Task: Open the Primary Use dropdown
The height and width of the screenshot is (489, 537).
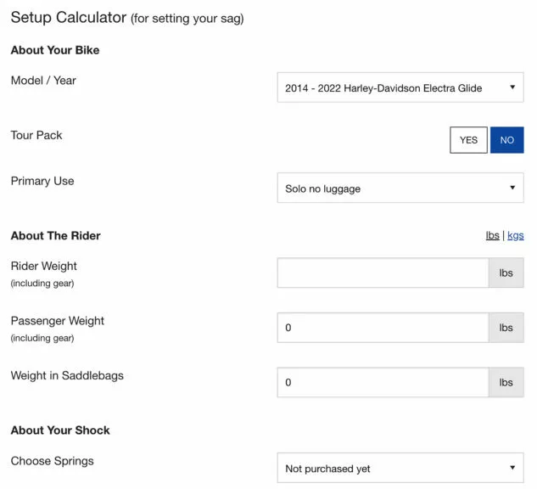Action: 400,188
